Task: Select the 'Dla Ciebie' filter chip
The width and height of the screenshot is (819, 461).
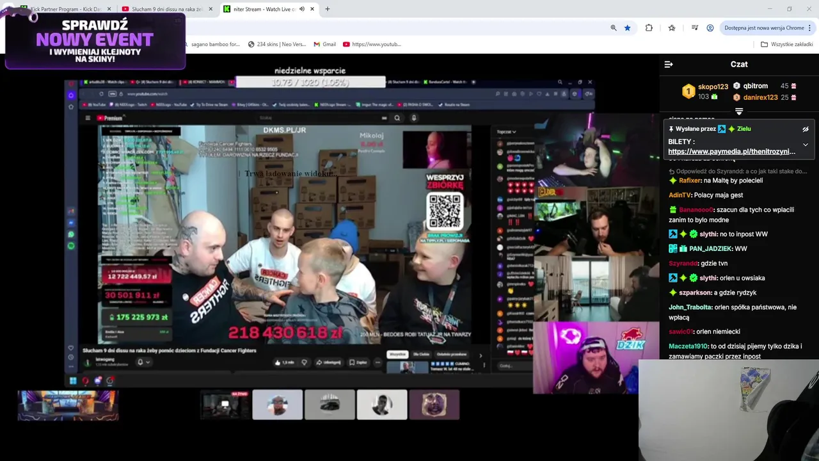Action: coord(421,355)
